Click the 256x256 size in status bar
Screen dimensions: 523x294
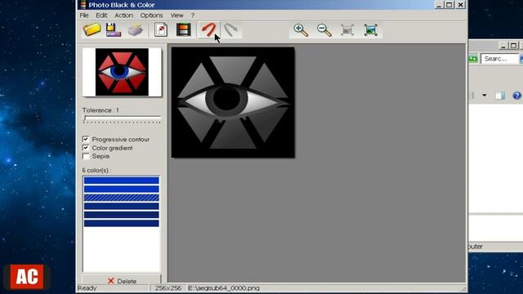pos(168,288)
